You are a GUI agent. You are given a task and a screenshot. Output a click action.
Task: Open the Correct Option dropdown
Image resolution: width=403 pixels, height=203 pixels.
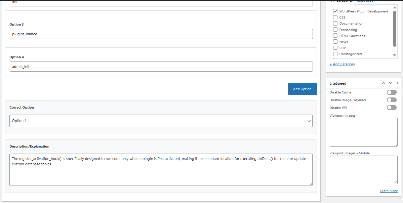pos(161,121)
